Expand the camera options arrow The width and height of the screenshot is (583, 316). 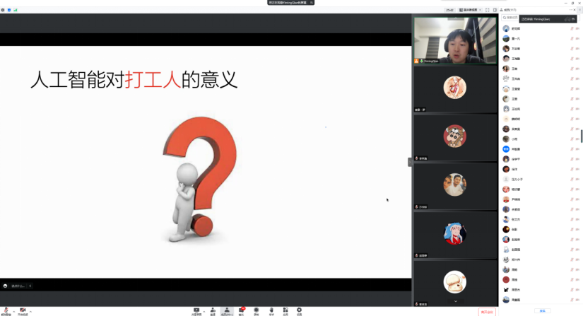30,311
